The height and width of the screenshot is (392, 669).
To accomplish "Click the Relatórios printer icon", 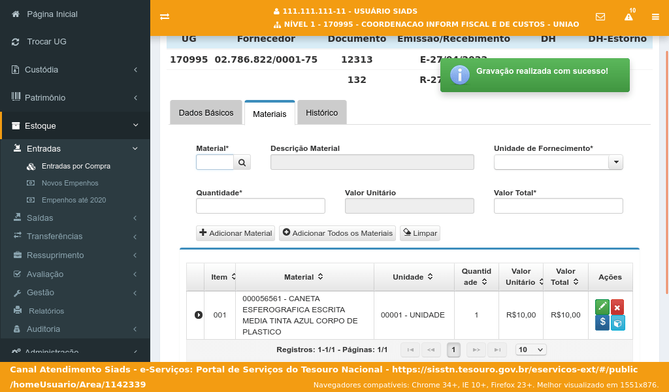I will [x=18, y=310].
